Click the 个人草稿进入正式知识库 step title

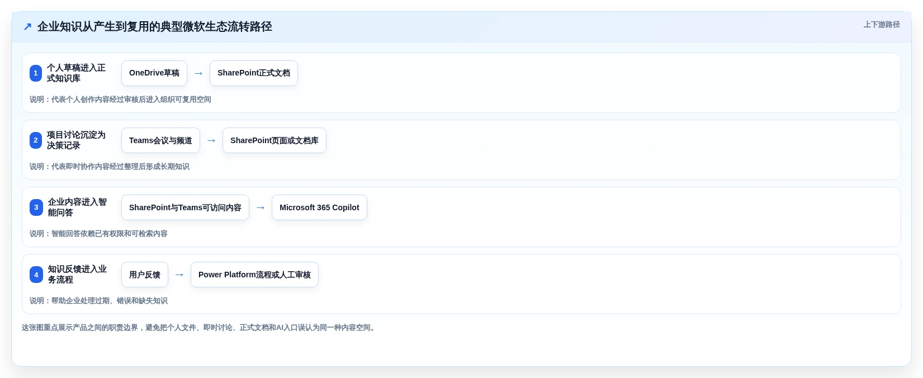pos(76,73)
